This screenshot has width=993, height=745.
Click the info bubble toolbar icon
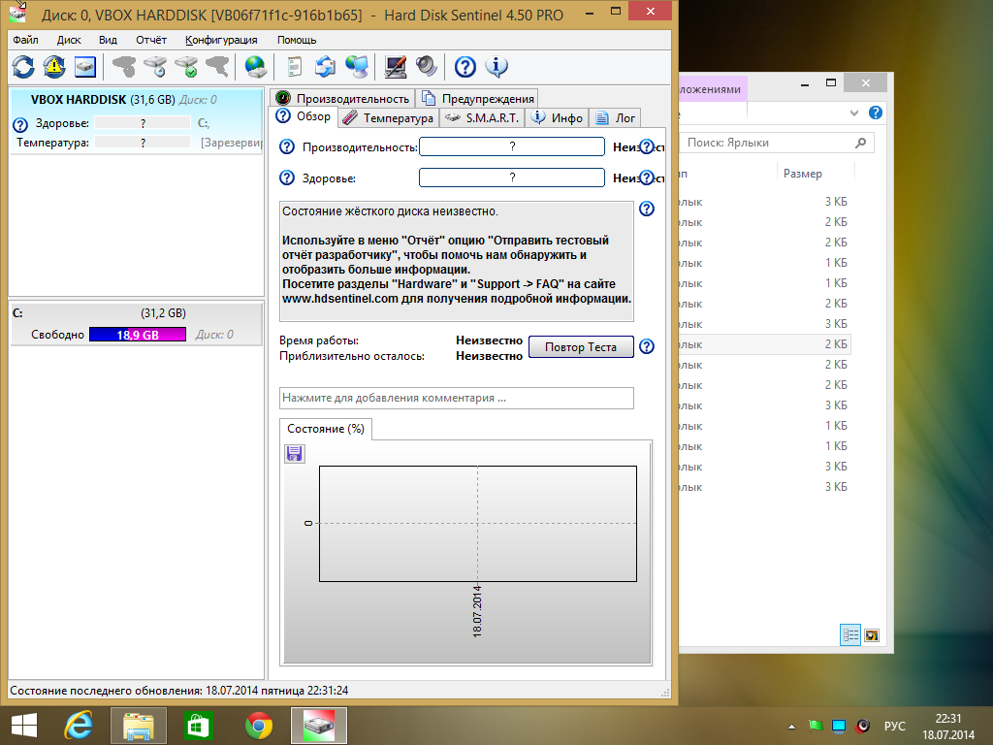(x=496, y=67)
